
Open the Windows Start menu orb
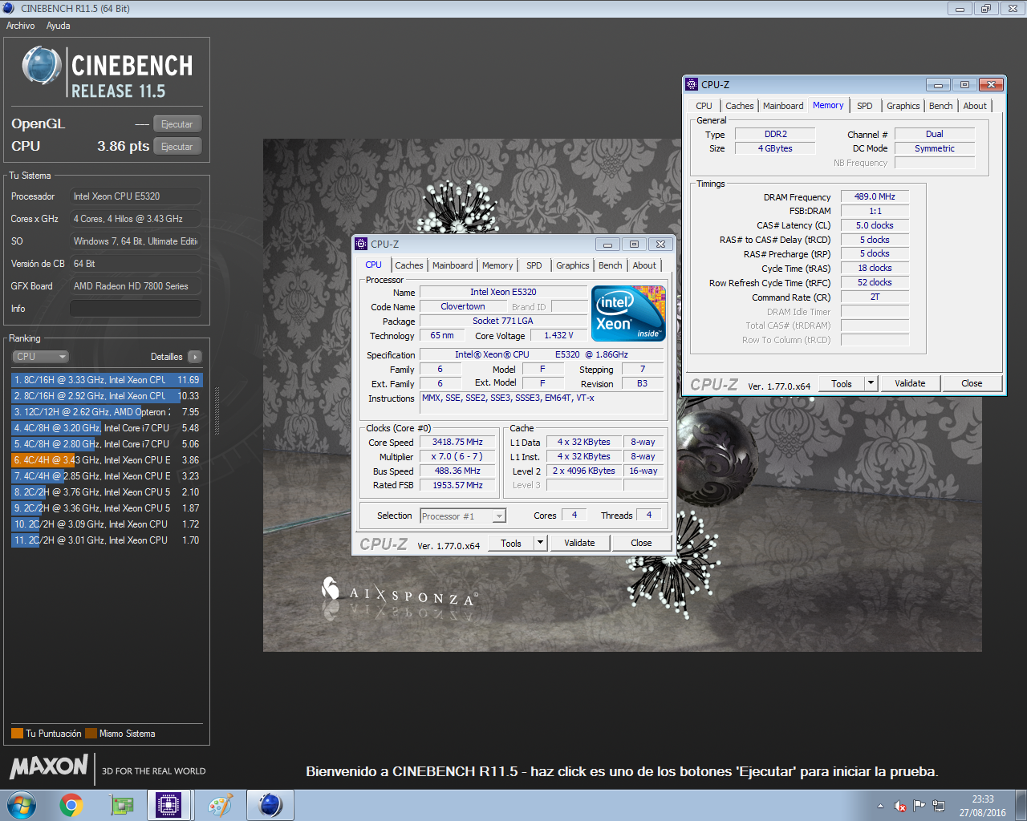(x=22, y=805)
